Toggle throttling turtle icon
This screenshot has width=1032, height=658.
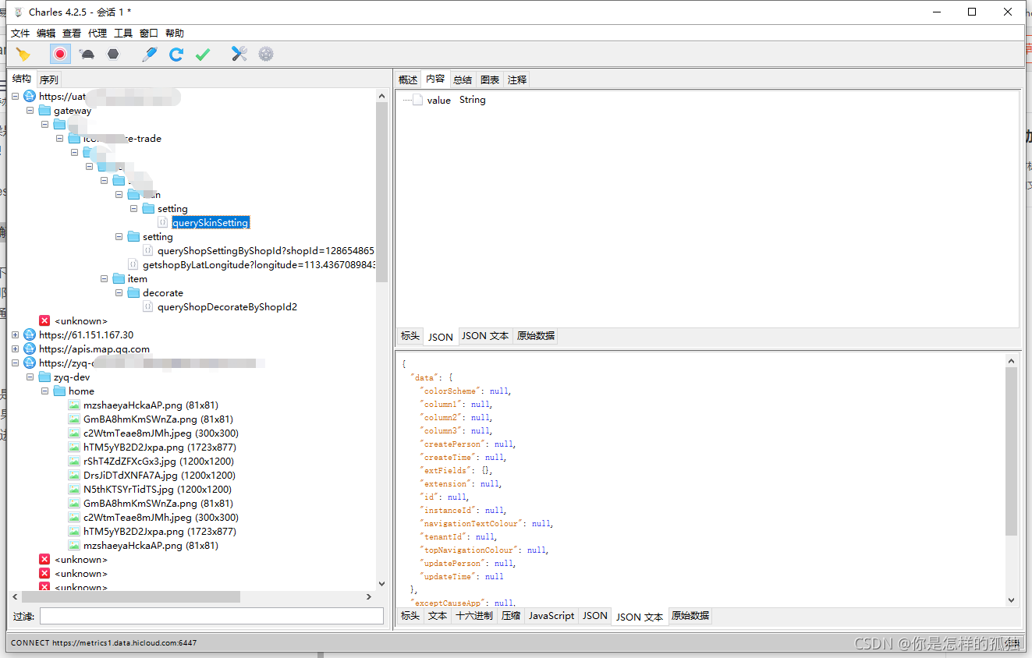point(87,54)
